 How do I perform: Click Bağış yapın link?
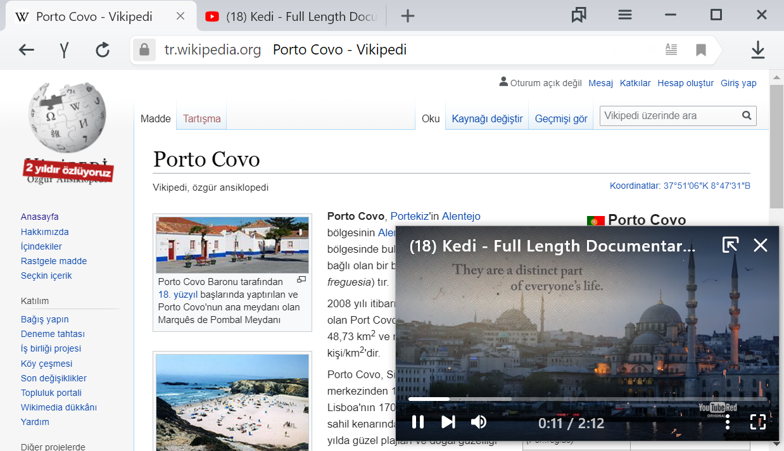[x=44, y=319]
